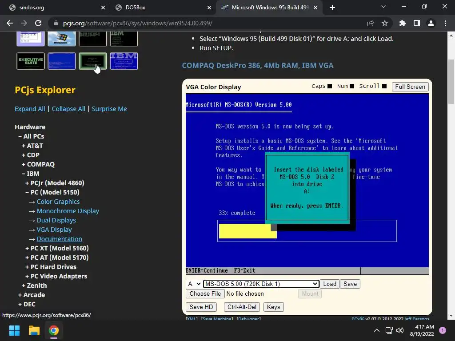This screenshot has width=455, height=341.
Task: Open the volume control in system tray
Action: (400, 330)
